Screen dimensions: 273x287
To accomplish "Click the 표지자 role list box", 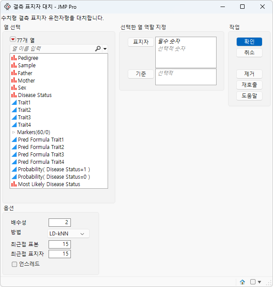I will [186, 52].
